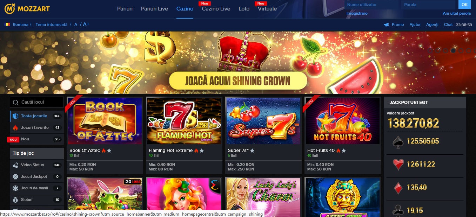Click the Mozzart logo icon
Viewport: 476px width, 217px height.
9,9
